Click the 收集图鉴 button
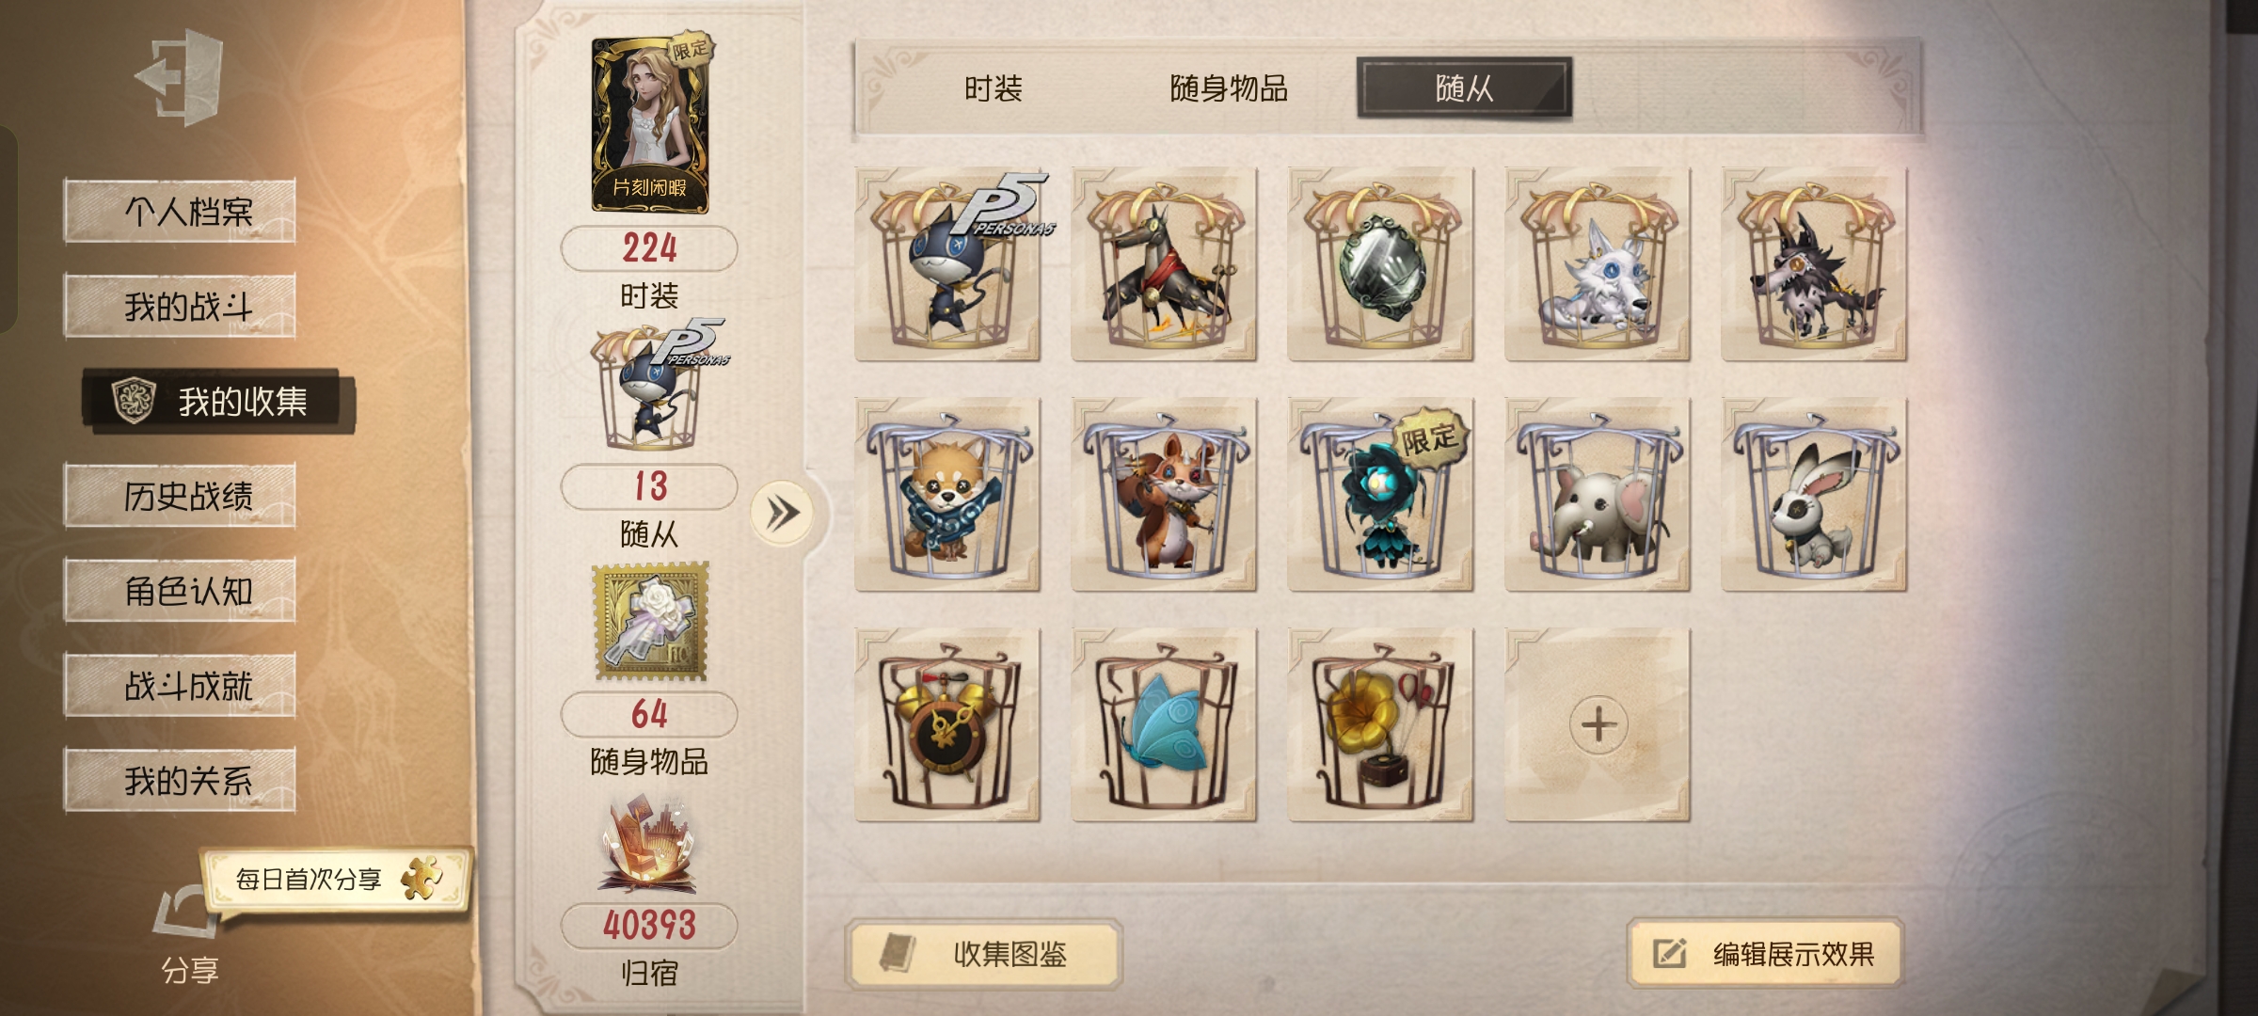The width and height of the screenshot is (2258, 1016). [x=983, y=954]
